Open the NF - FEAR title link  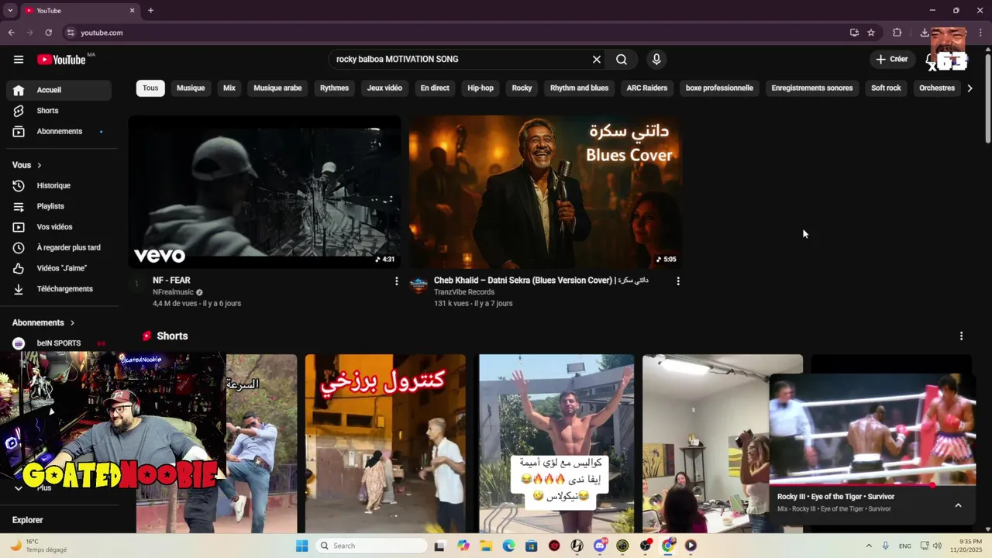tap(171, 281)
